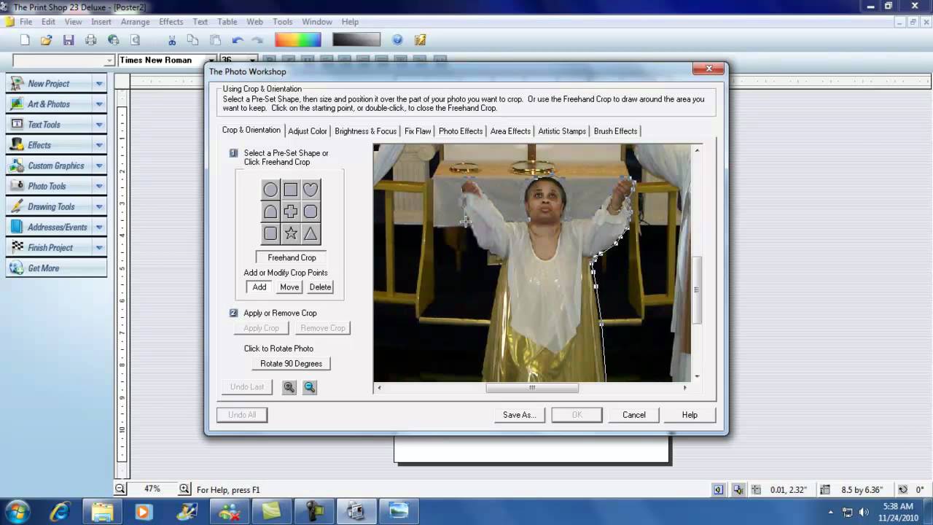
Task: Click the zoom in magnifier in Photo Workshop
Action: coord(289,387)
